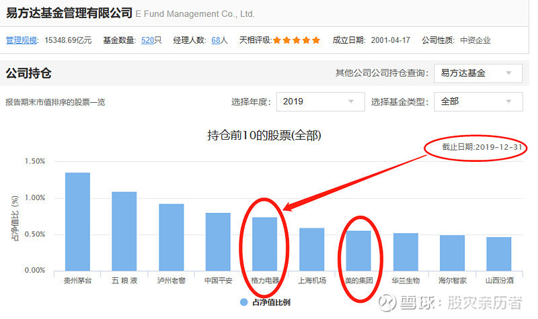
Task: Click the 华兰生物 axis label
Action: 406,281
